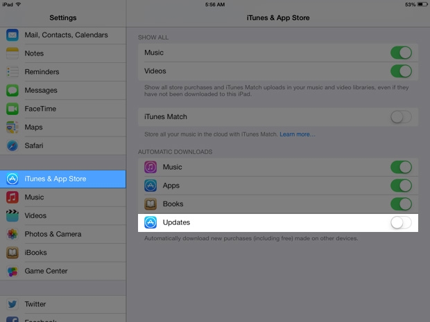This screenshot has width=430, height=322.
Task: Tap the 53% battery percentage text
Action: [411, 5]
